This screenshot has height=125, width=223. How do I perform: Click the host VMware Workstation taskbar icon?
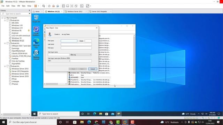click(x=125, y=122)
